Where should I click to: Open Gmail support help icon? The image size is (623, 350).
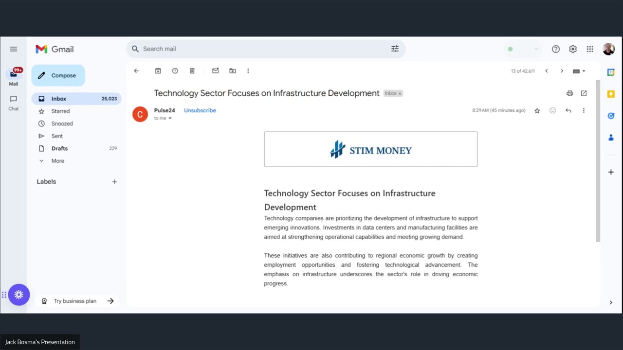tap(555, 49)
